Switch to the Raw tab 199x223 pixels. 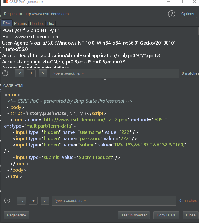click(7, 23)
